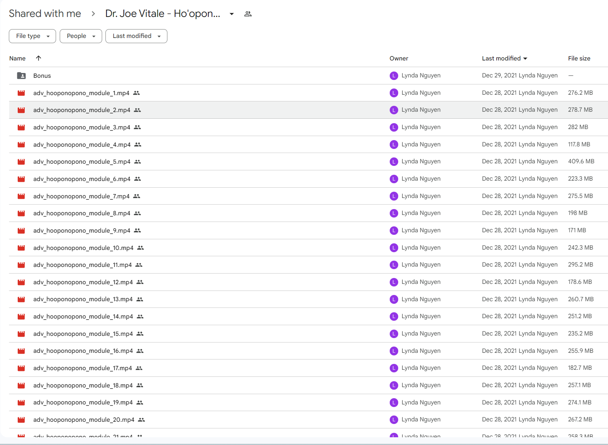This screenshot has width=608, height=445.
Task: Select file adv_hooponopono_module_17.mp4
Action: [83, 368]
